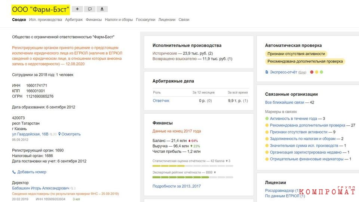Open the Исп. производства tab
This screenshot has width=359, height=202.
pyautogui.click(x=45, y=20)
